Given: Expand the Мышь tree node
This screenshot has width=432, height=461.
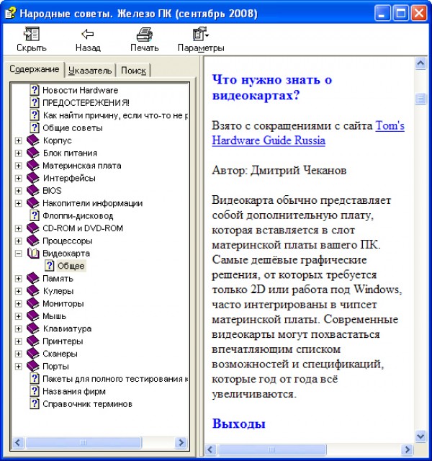Looking at the screenshot, I should tap(18, 316).
